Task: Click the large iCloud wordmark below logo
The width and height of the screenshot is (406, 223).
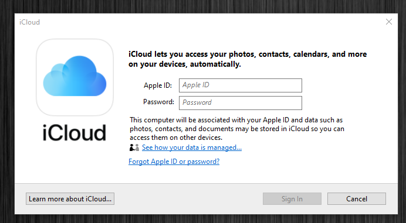Action: click(75, 132)
